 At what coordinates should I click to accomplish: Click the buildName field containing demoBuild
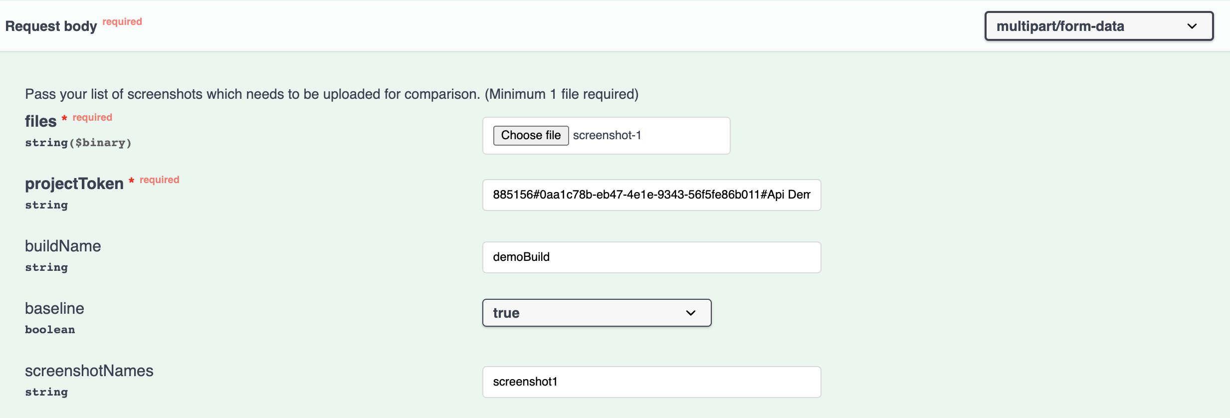click(651, 257)
